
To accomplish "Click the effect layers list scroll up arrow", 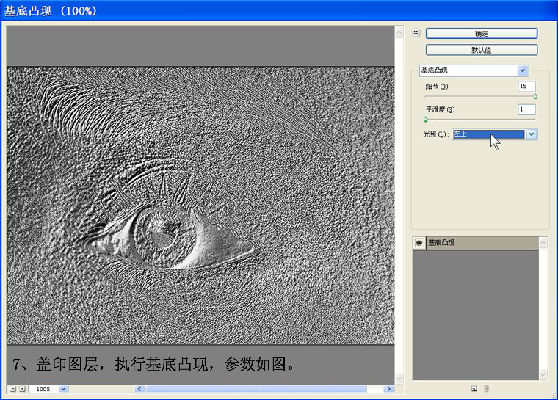I will tap(543, 243).
